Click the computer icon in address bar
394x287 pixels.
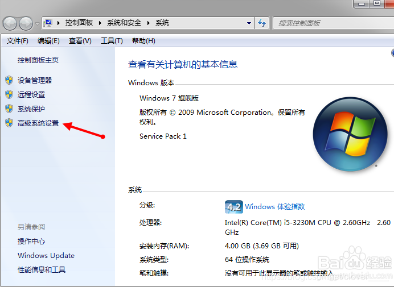pyautogui.click(x=48, y=23)
